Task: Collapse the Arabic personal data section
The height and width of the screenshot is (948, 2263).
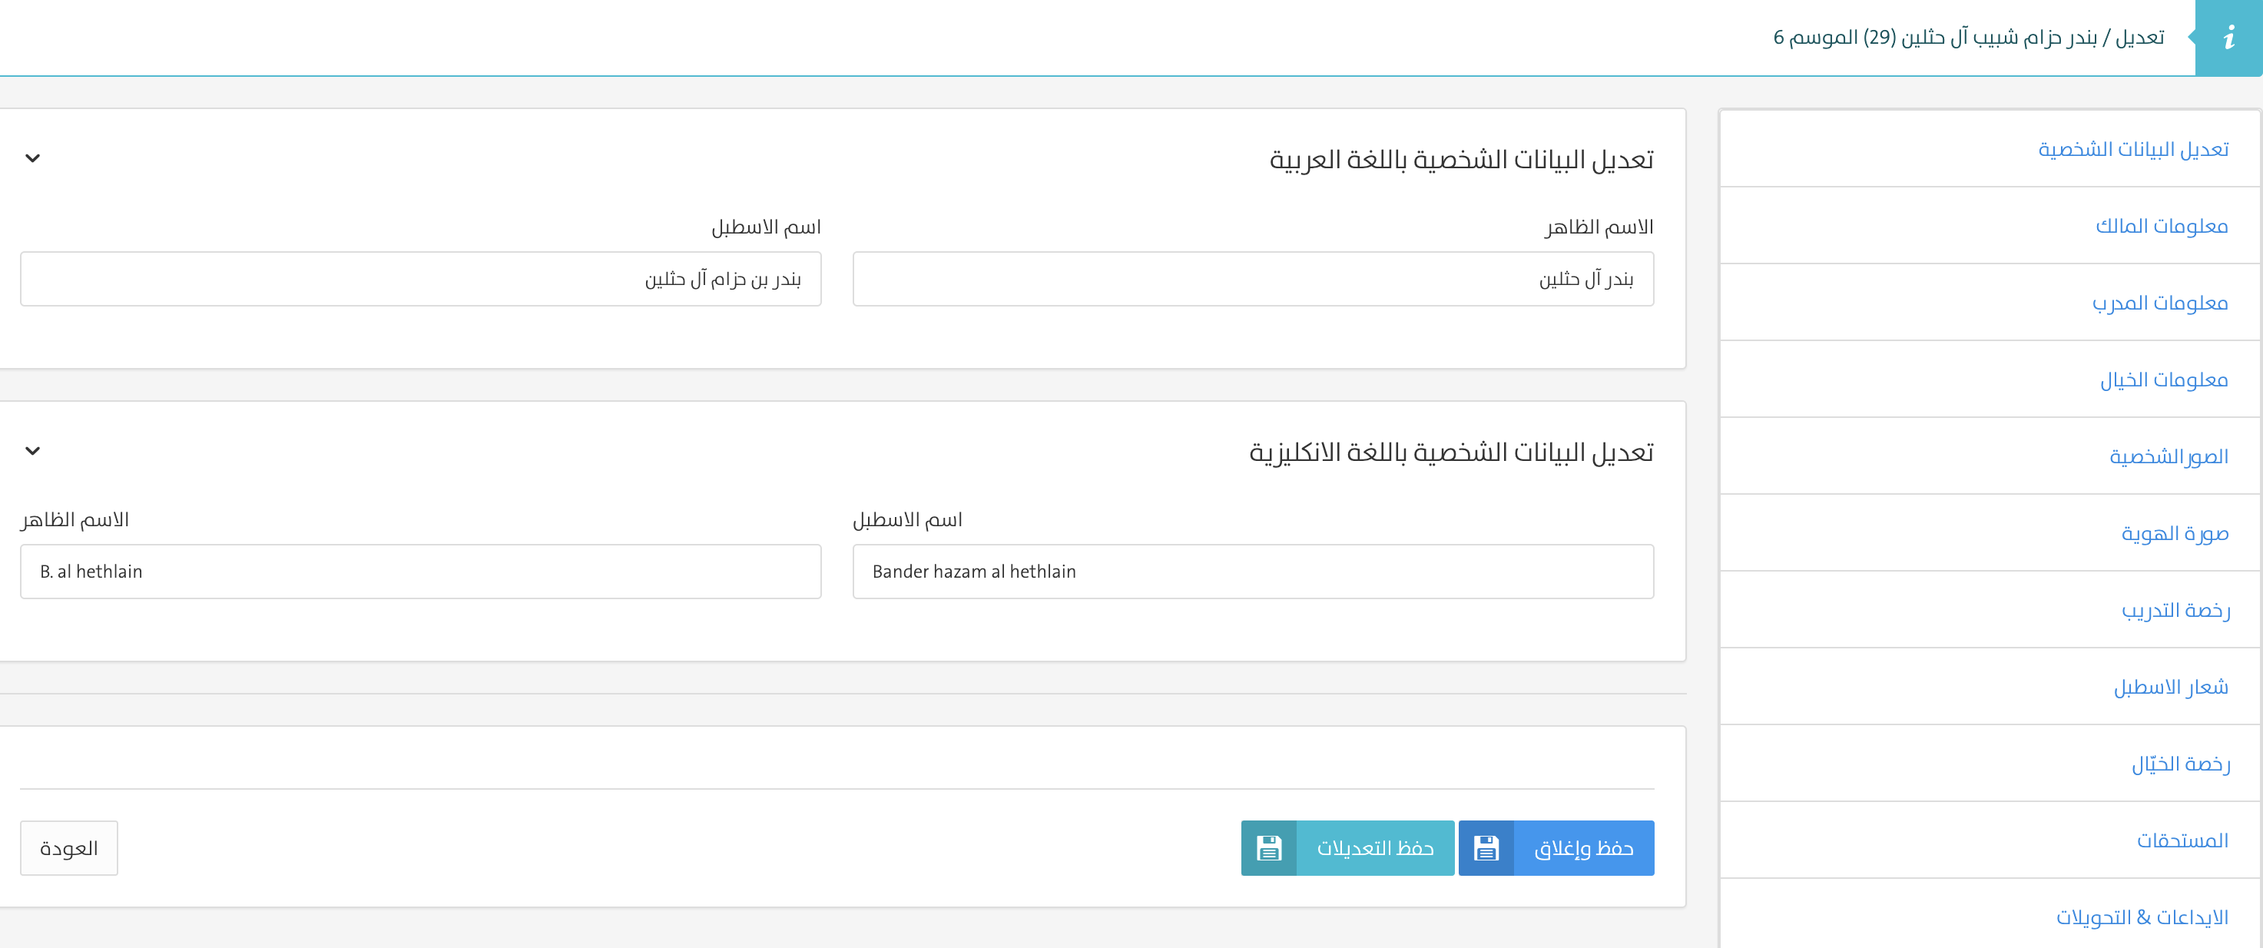Action: click(x=32, y=158)
